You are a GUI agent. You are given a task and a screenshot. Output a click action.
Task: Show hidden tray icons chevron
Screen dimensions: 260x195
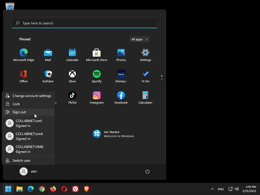[212, 189]
